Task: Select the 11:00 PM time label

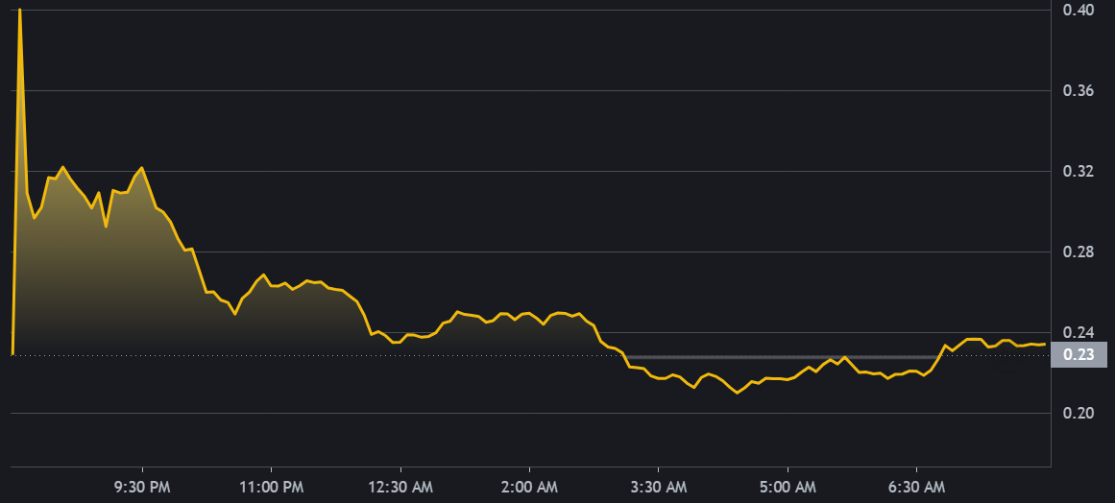Action: click(x=271, y=486)
